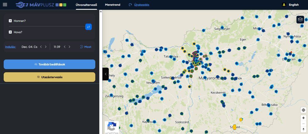This screenshot has height=134, width=308.
Task: Click the Honnan? origin field
Action: 46,21
